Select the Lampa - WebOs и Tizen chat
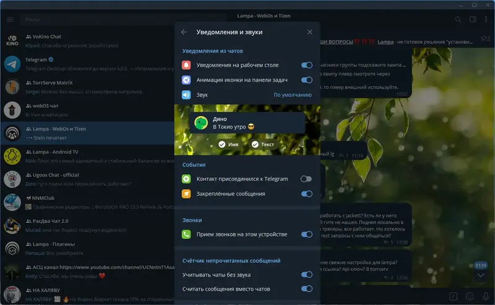 [x=87, y=133]
